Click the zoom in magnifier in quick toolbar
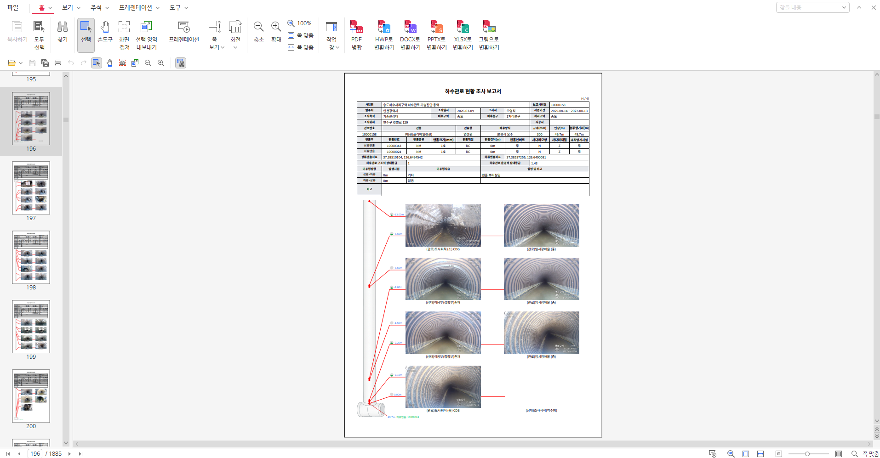Image resolution: width=880 pixels, height=458 pixels. 161,63
